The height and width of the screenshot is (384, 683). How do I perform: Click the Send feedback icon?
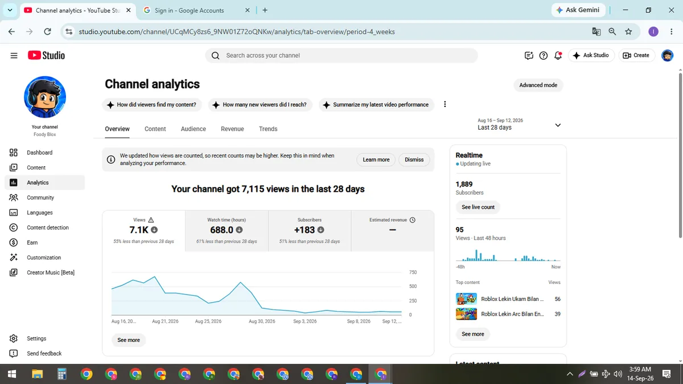[x=14, y=353]
